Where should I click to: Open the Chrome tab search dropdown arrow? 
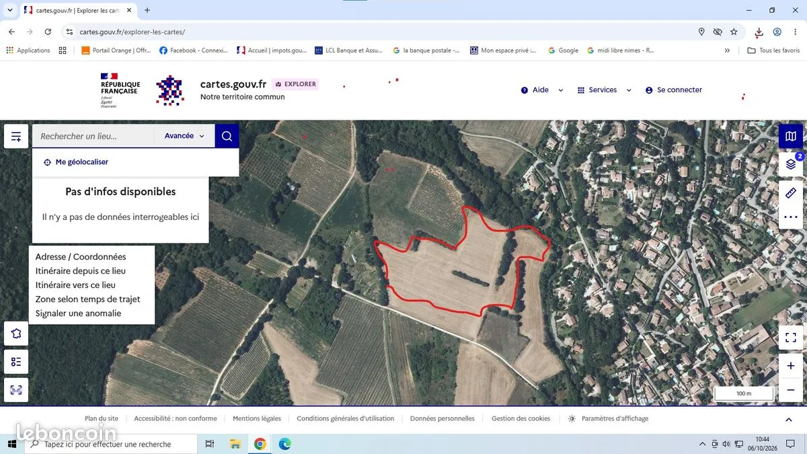coord(9,10)
